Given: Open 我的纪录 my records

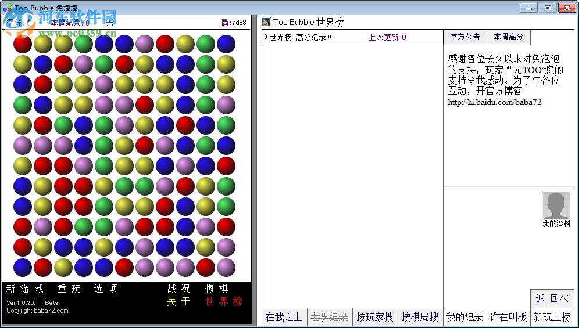Looking at the screenshot, I should pyautogui.click(x=465, y=317).
